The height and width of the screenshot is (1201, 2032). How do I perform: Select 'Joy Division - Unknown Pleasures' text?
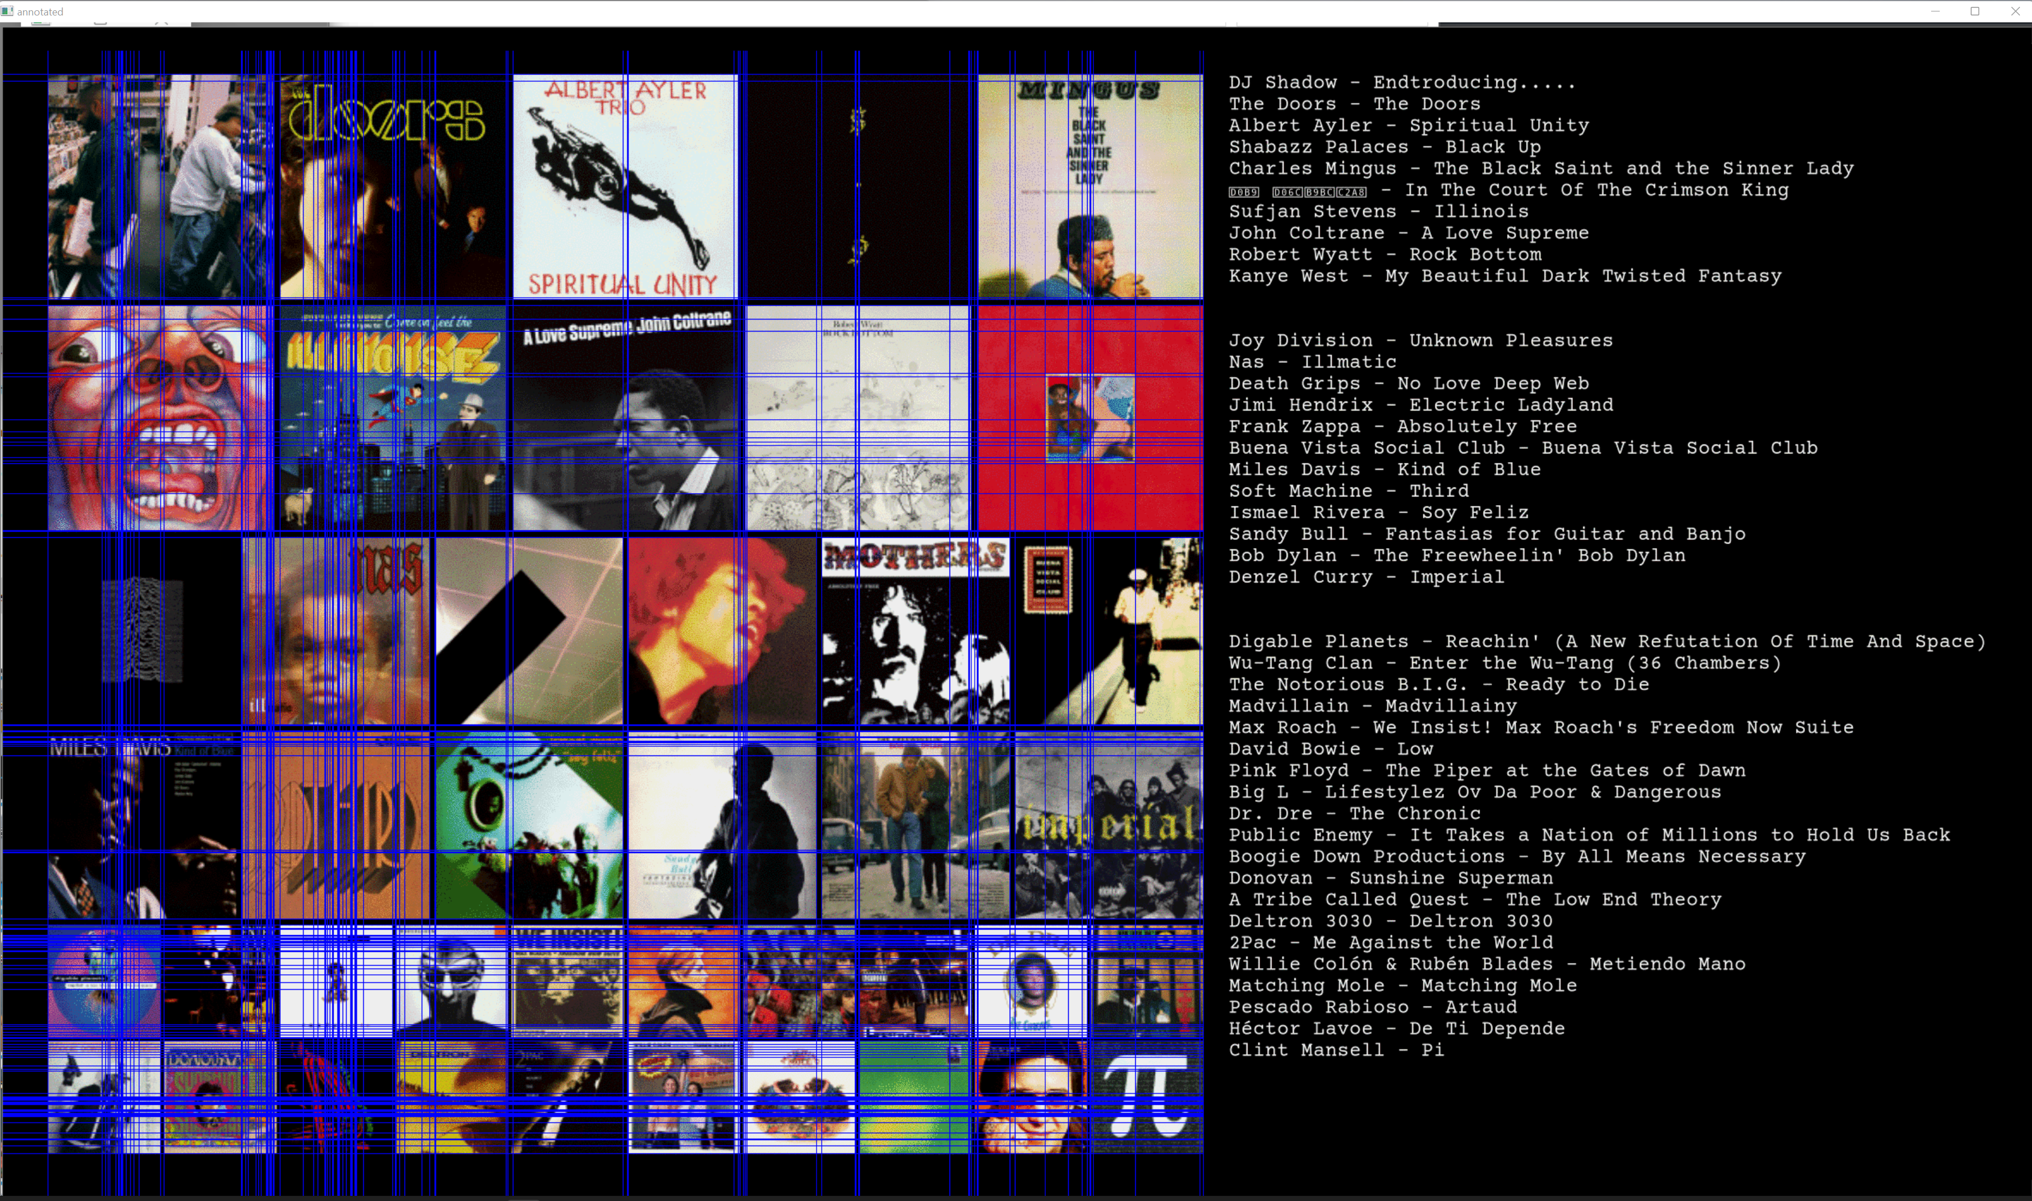pos(1421,341)
